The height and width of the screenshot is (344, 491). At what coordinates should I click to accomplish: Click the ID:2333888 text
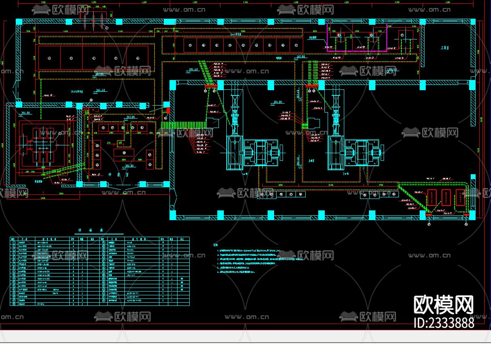444,323
